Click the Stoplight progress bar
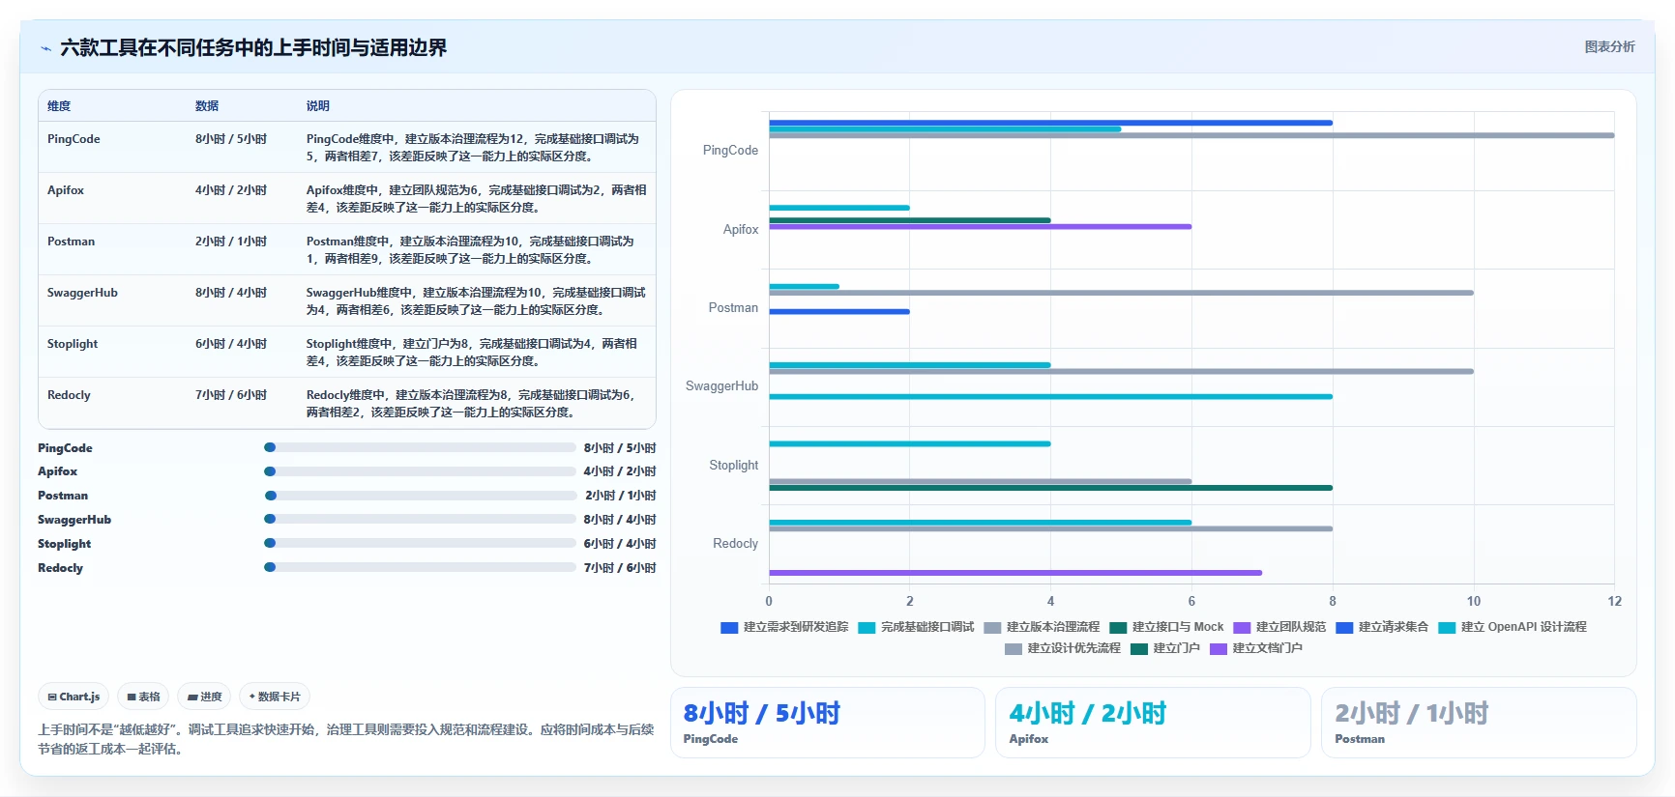Screen dimensions: 1675x797 [x=420, y=543]
